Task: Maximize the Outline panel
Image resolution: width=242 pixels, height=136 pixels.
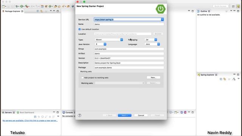Action: (x=238, y=11)
